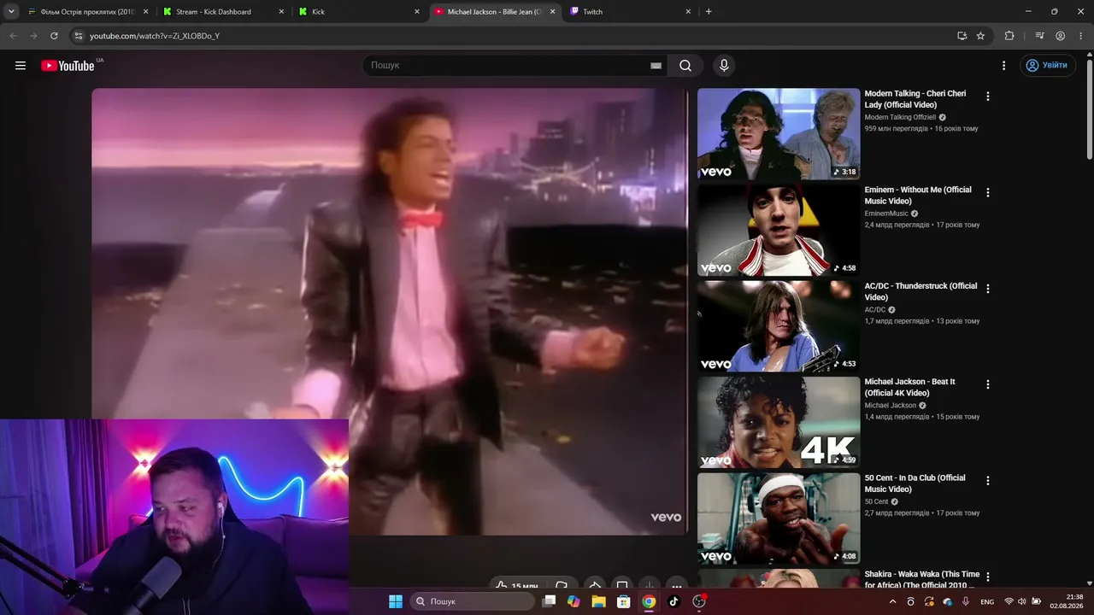
Task: Open options for AC/DC Thunderstruck video
Action: point(988,289)
